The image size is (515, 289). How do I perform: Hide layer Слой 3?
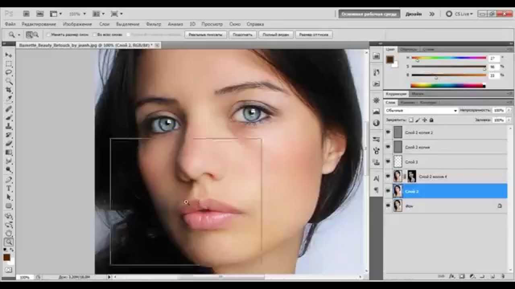point(388,162)
